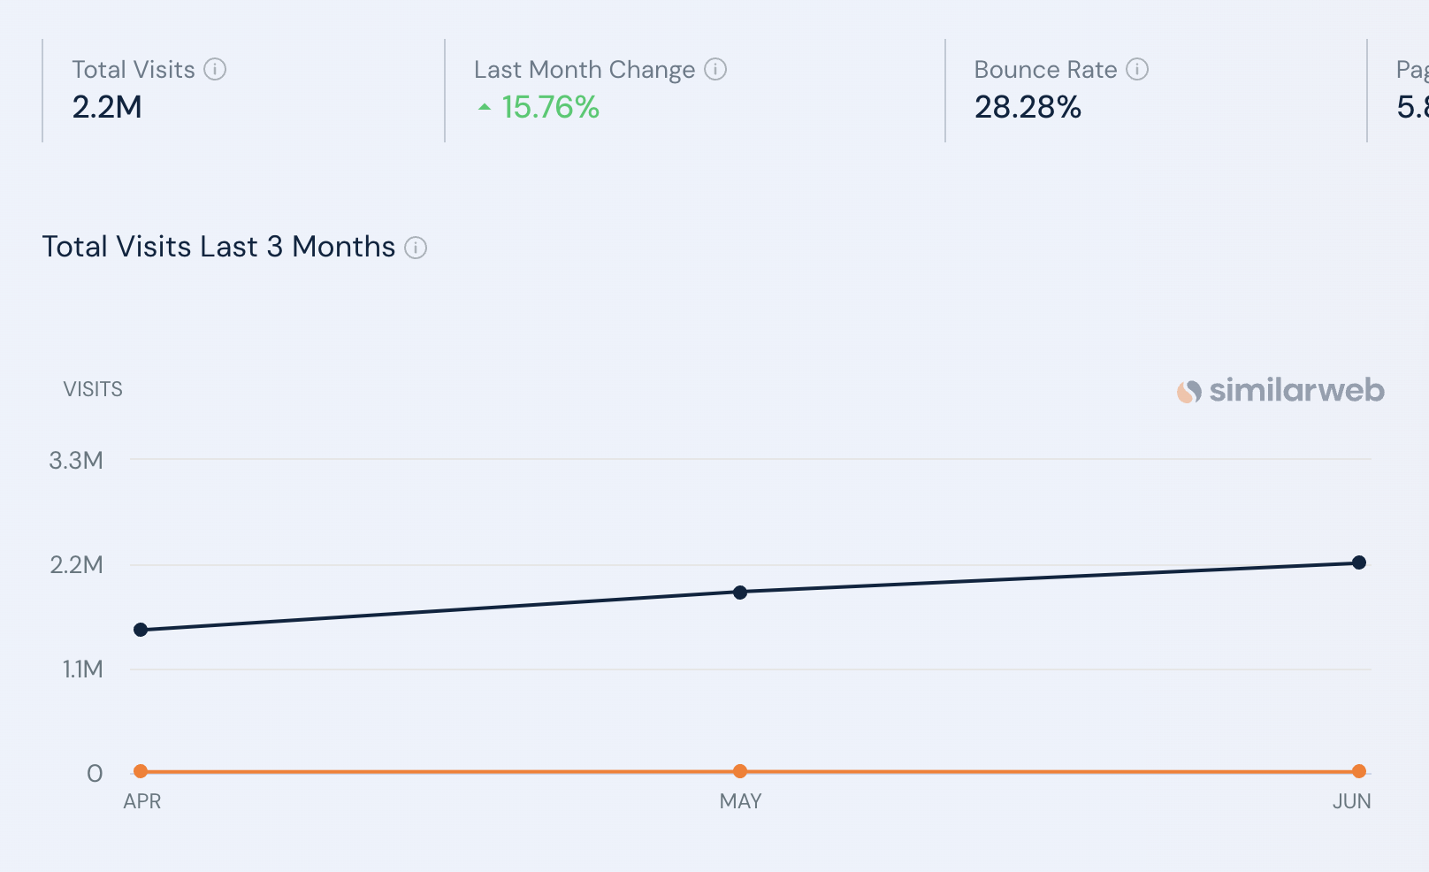Click the green up arrow beside 15.76%
Screen dimensions: 1429x872
(485, 107)
